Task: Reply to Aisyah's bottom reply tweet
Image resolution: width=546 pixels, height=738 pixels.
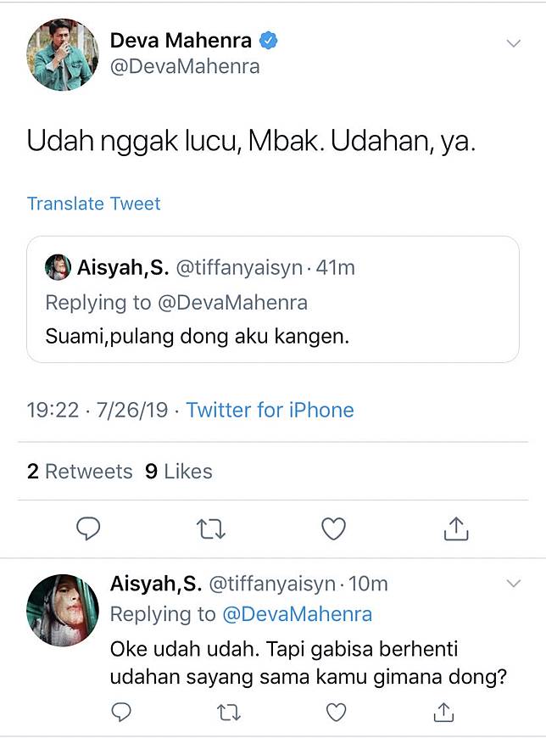Action: pyautogui.click(x=121, y=710)
